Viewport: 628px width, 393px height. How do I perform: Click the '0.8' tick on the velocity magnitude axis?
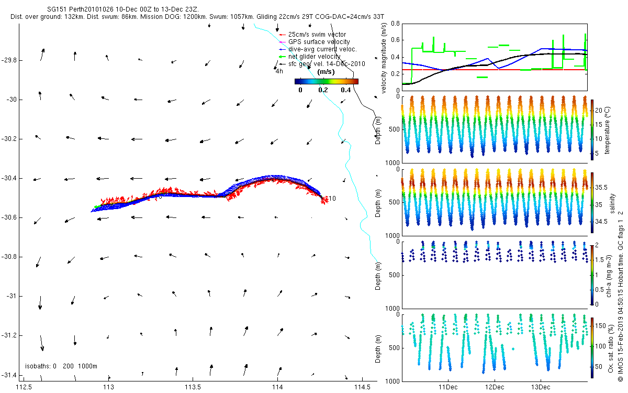pyautogui.click(x=395, y=24)
